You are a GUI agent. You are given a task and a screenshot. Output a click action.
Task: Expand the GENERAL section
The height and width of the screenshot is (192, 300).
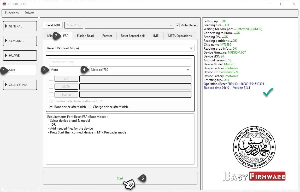tap(20, 26)
